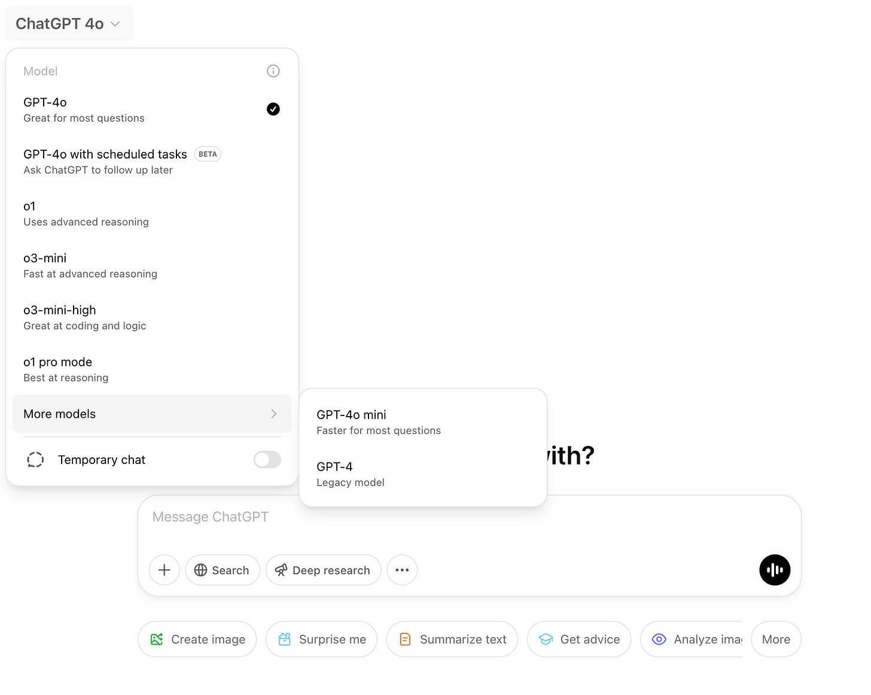Viewport: 871px width, 695px height.
Task: Click the "Faster for most questions" description
Action: coord(379,430)
